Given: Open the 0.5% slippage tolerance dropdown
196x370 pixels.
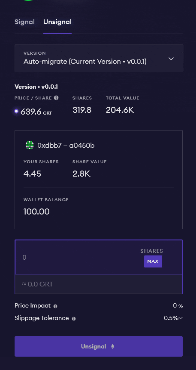Looking at the screenshot, I should click(x=173, y=318).
